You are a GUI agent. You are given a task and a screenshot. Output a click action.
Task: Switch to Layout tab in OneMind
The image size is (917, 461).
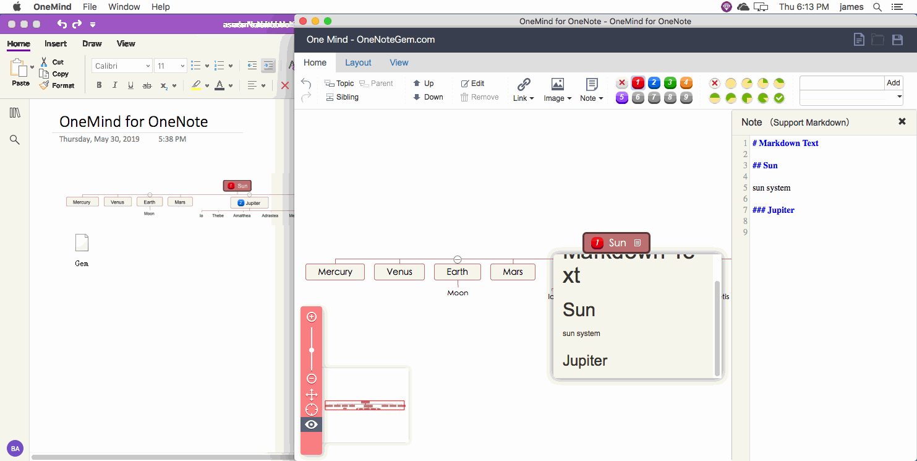tap(358, 62)
